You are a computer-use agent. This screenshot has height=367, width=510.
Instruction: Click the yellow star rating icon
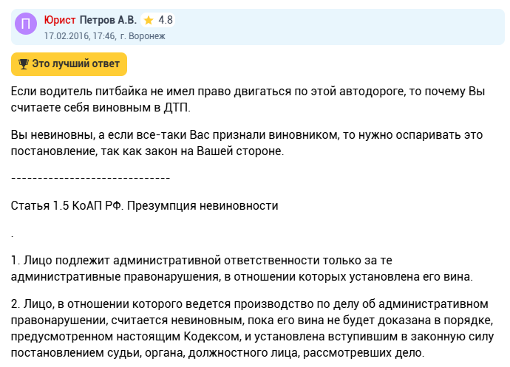pos(149,20)
